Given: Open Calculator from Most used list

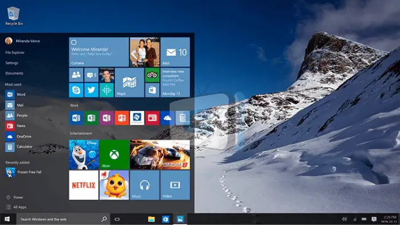Looking at the screenshot, I should click(x=19, y=147).
